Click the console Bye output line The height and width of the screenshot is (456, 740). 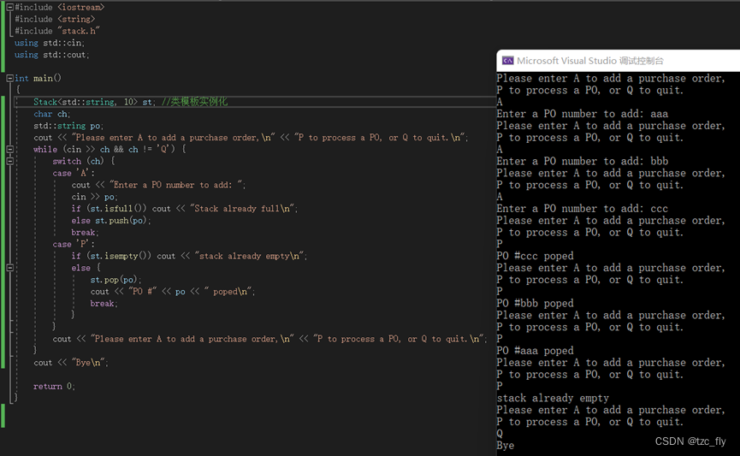(x=506, y=446)
